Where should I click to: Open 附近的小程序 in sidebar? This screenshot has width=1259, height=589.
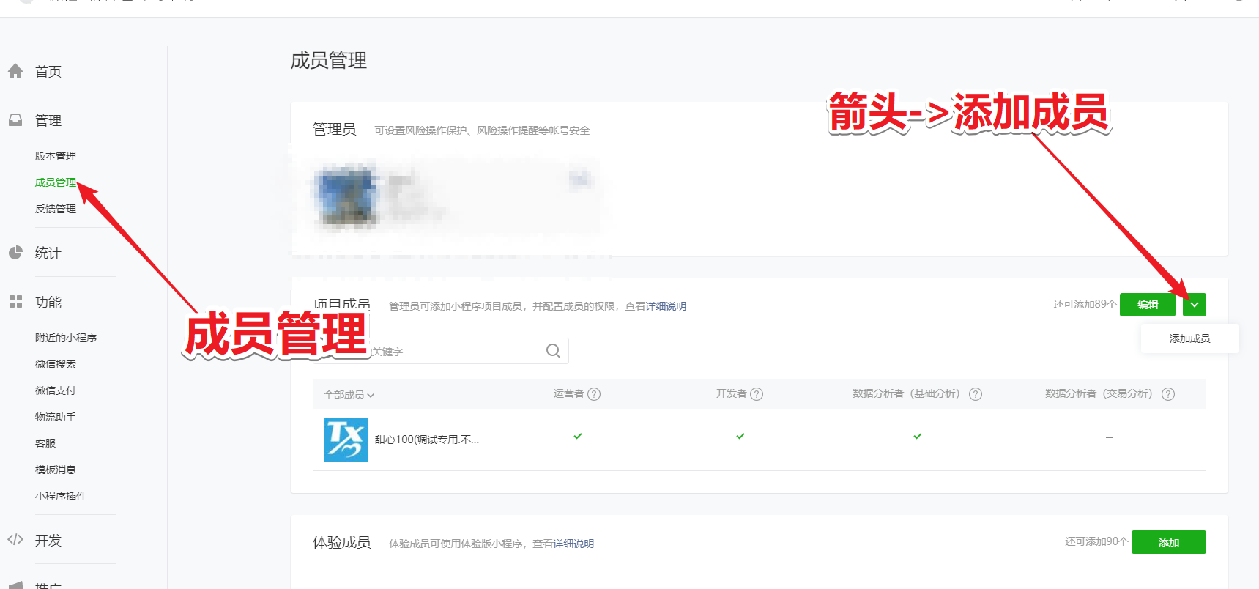point(66,338)
